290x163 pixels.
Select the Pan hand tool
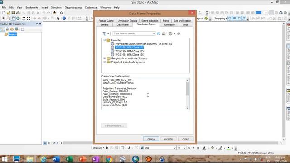[13, 18]
